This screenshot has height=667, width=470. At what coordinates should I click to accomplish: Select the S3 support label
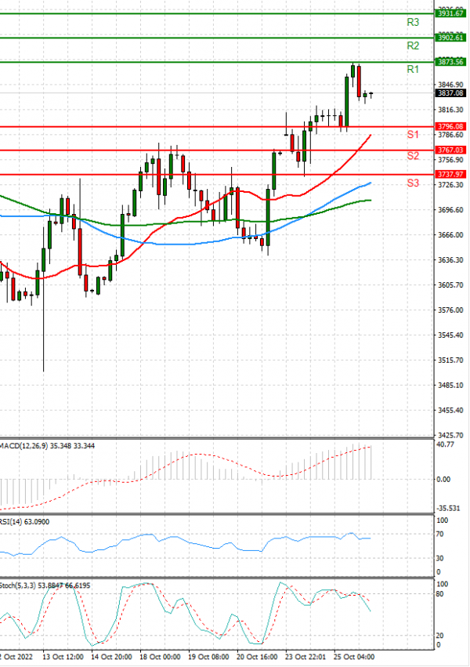point(413,183)
